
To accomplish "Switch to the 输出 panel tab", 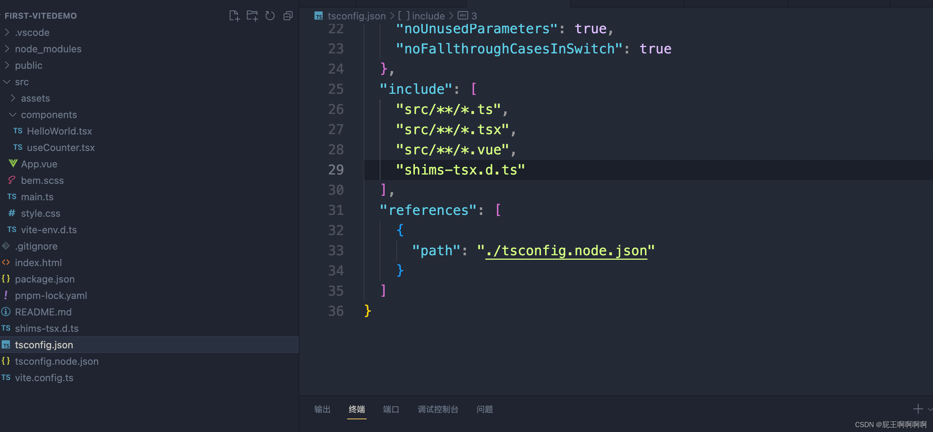I will (x=322, y=409).
